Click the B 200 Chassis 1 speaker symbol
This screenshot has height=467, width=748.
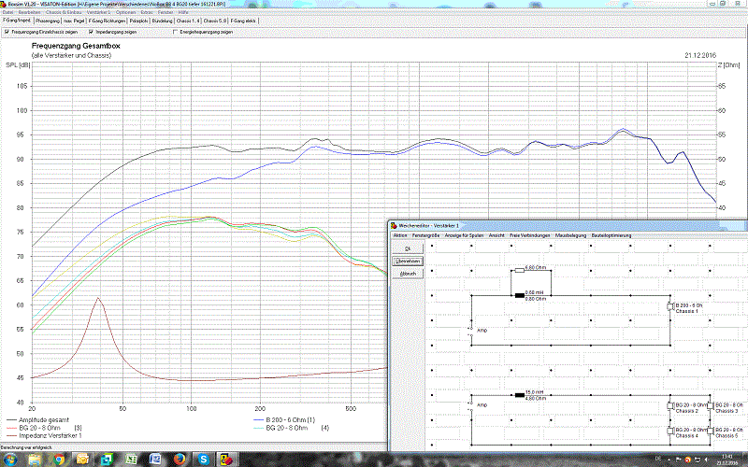pos(669,307)
